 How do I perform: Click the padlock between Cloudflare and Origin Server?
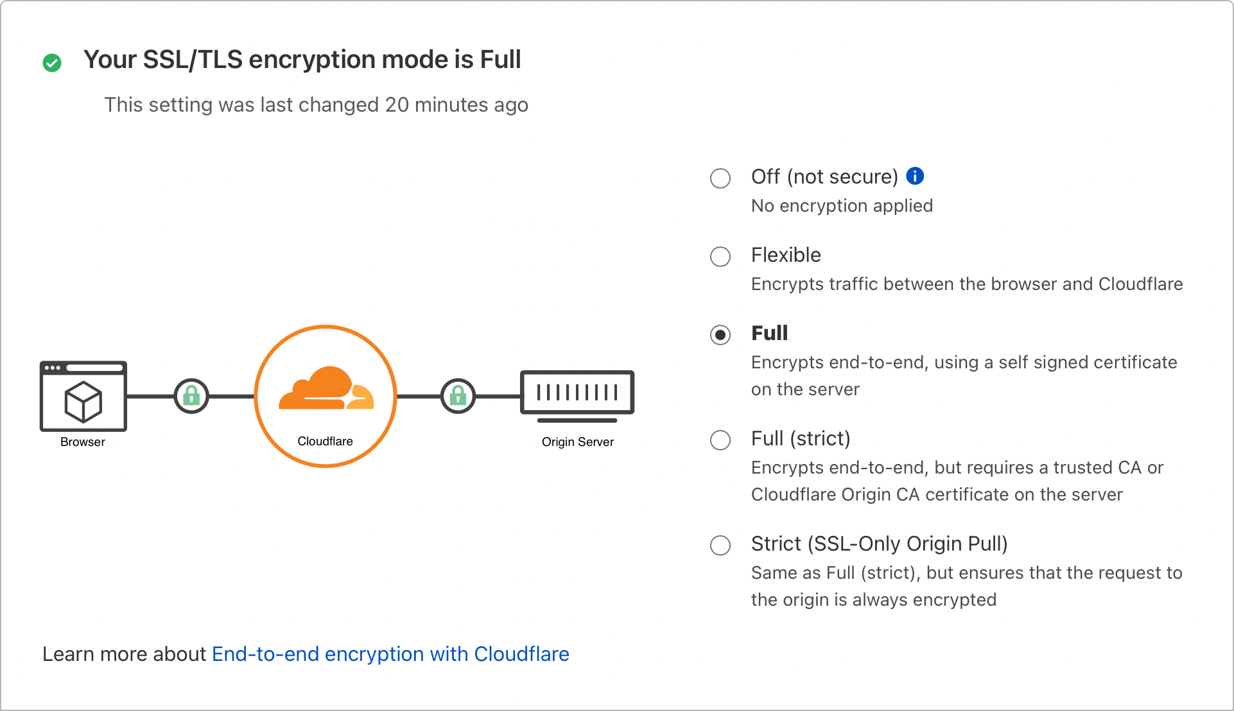[458, 397]
